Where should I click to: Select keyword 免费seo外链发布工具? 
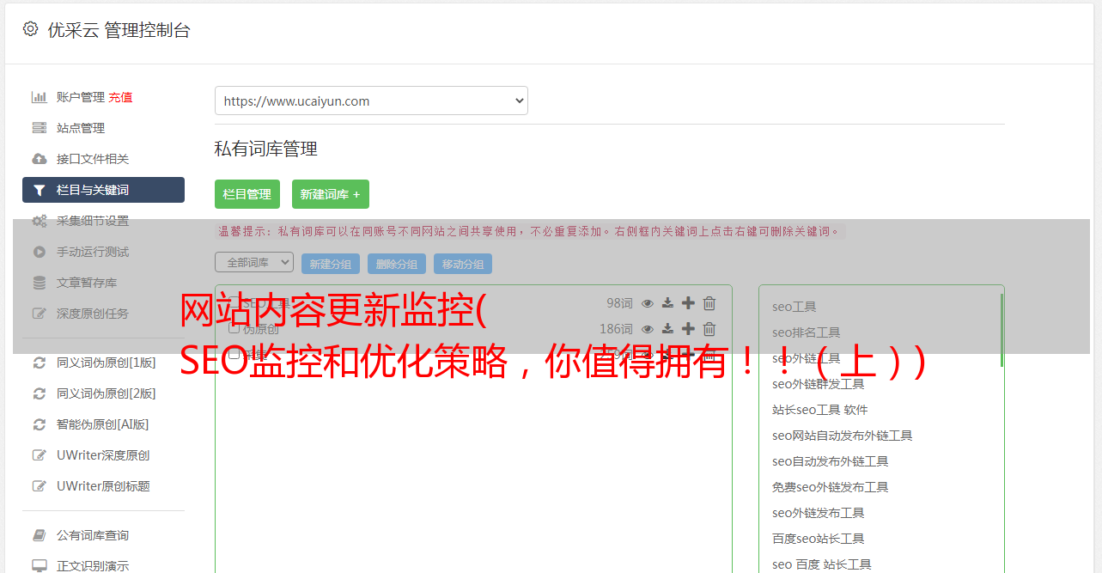(831, 487)
